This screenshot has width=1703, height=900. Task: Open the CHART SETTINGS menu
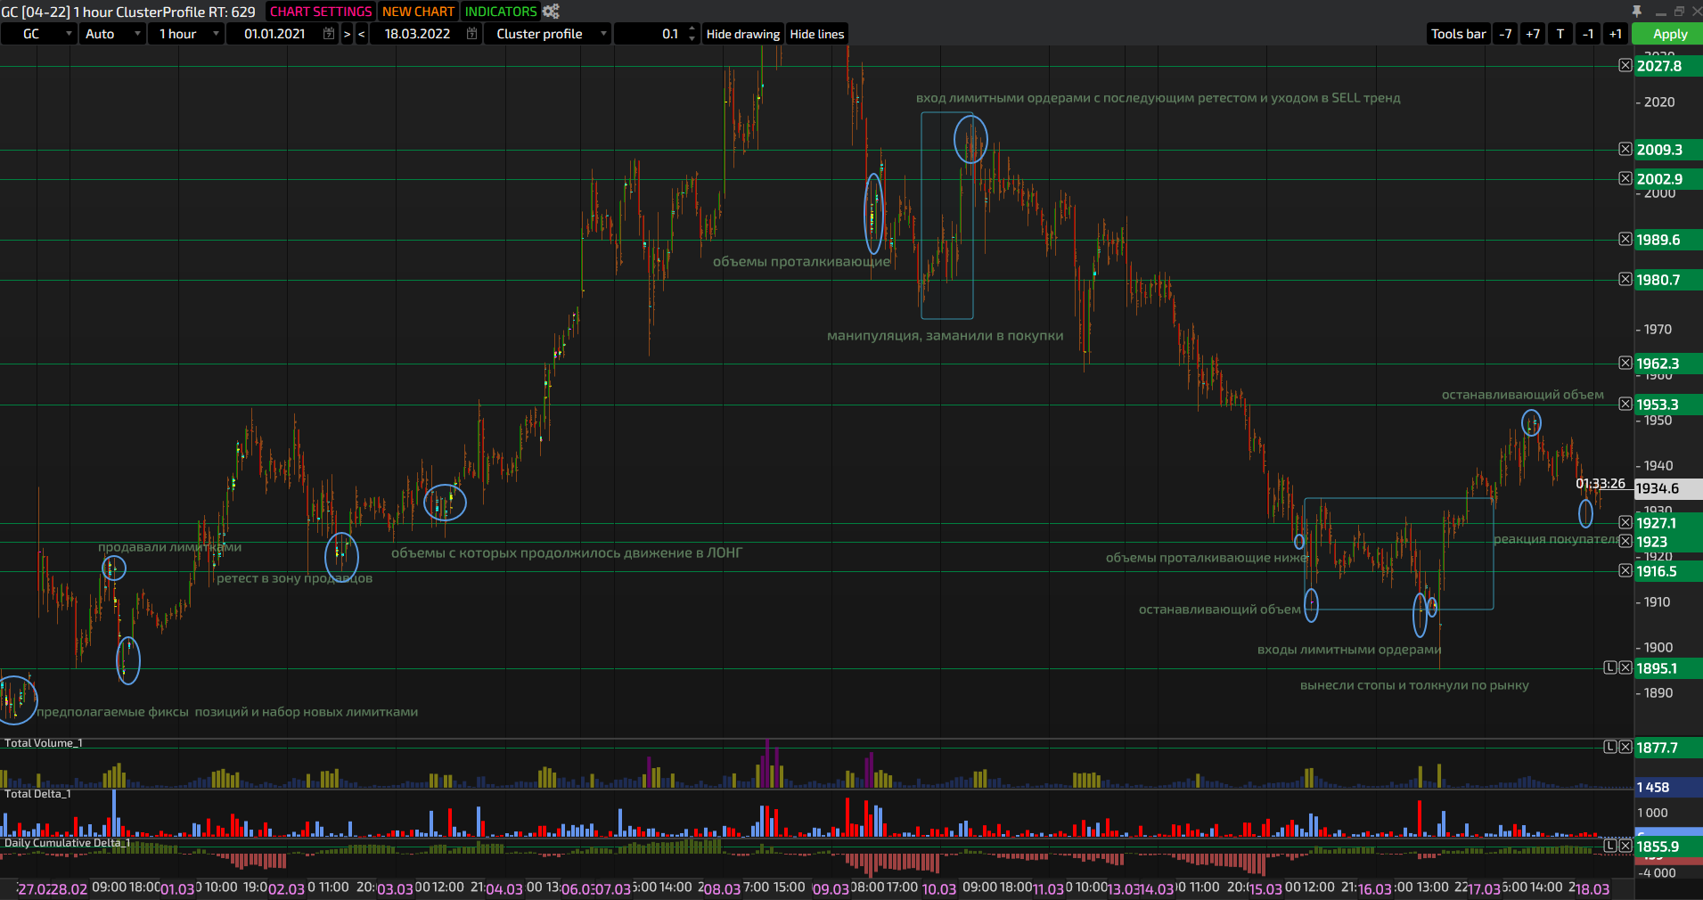point(321,12)
